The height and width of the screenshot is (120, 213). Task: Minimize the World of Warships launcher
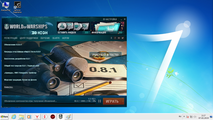click(121, 19)
